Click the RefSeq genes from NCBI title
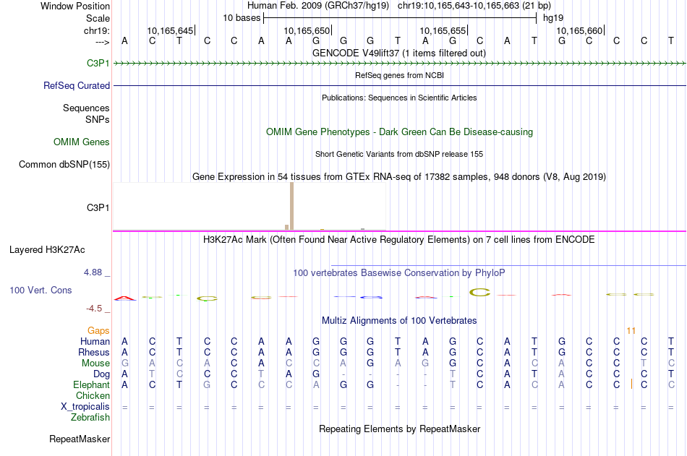Screen dimensions: 687x456 [399, 75]
